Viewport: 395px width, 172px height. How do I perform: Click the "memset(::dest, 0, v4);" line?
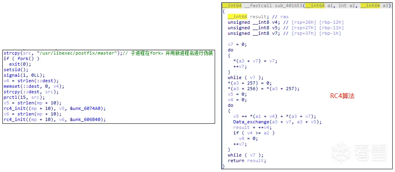(34, 86)
